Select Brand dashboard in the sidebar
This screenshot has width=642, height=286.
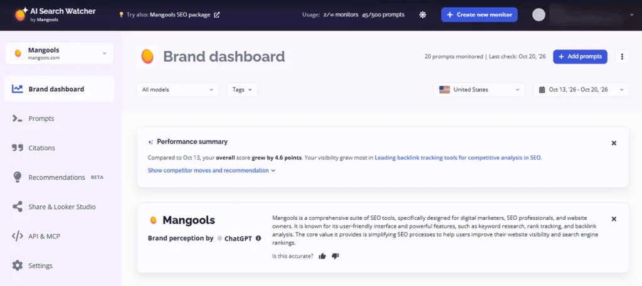(x=60, y=89)
